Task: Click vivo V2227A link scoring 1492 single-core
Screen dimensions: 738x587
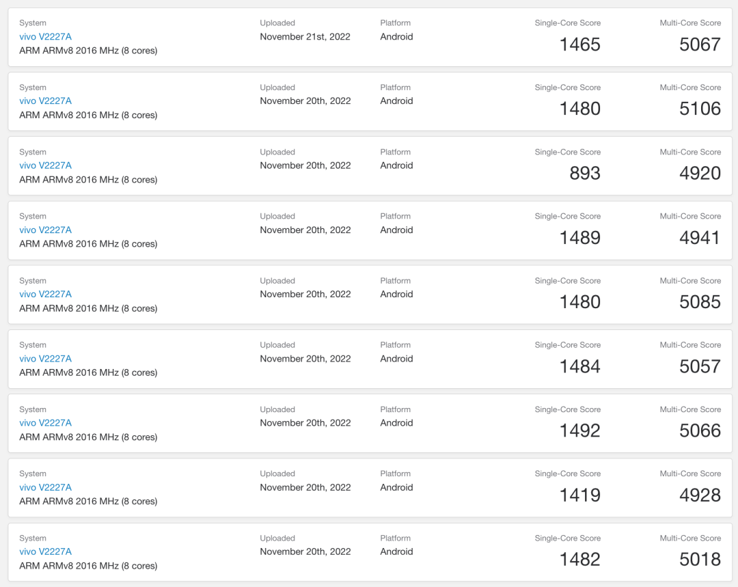Action: pyautogui.click(x=45, y=423)
